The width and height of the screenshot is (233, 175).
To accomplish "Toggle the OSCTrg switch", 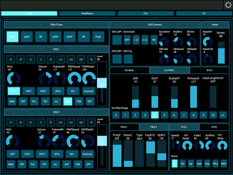I will point(128,59).
